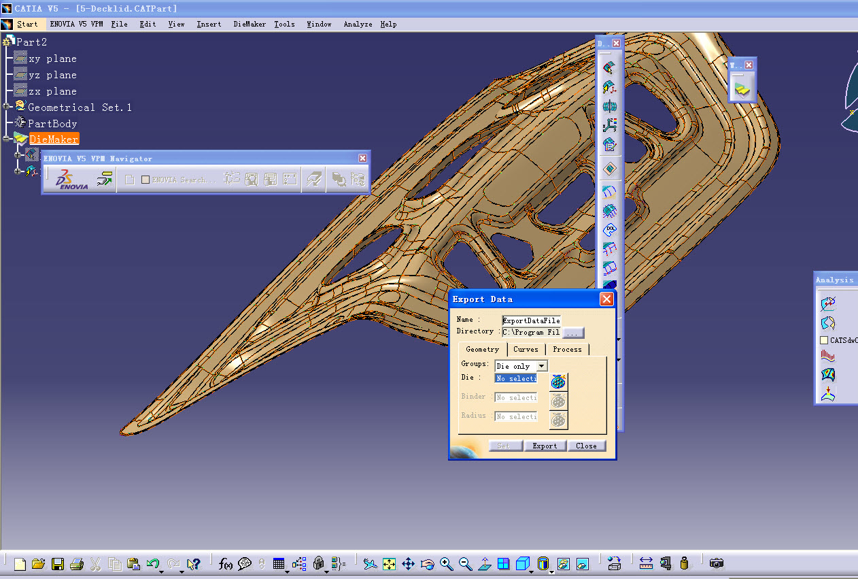
Task: Click the top tool icon in DieMaker toolbar
Action: [610, 67]
